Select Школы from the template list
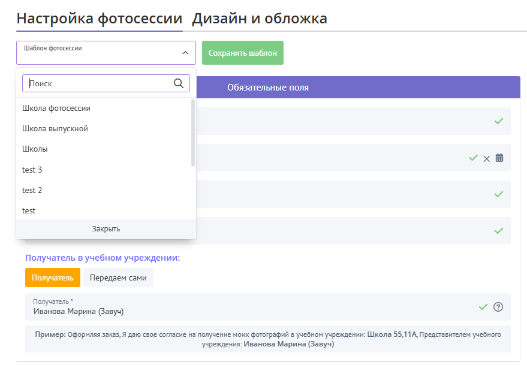 click(35, 149)
